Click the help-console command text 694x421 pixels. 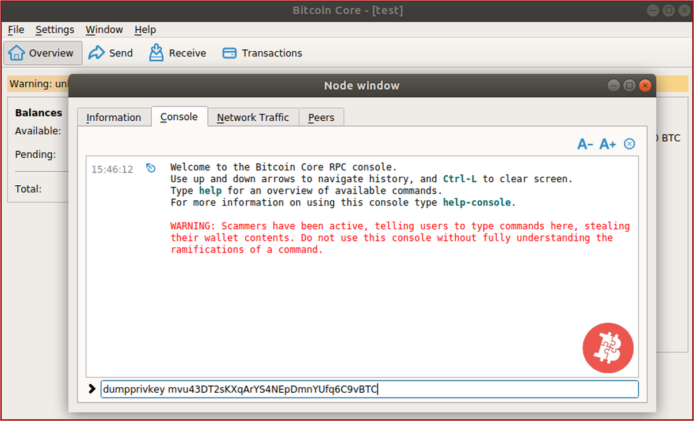click(x=477, y=202)
